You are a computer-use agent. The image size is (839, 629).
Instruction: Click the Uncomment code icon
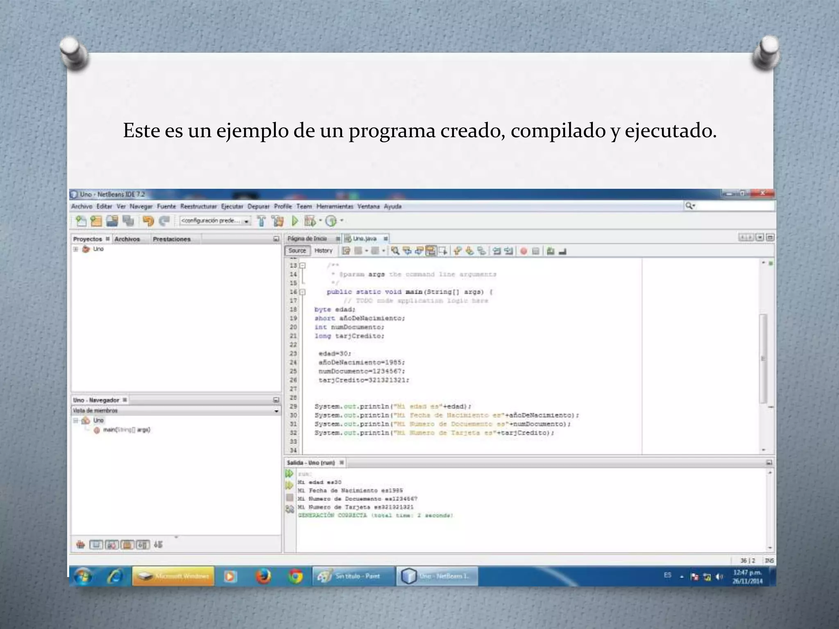click(562, 251)
